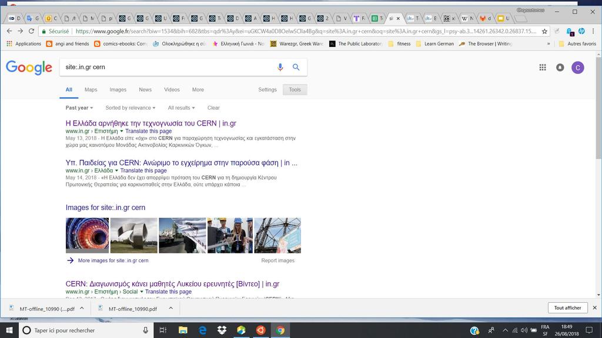Click 'More images for site:.in.gr cern'
This screenshot has height=338, width=602.
pos(113,261)
